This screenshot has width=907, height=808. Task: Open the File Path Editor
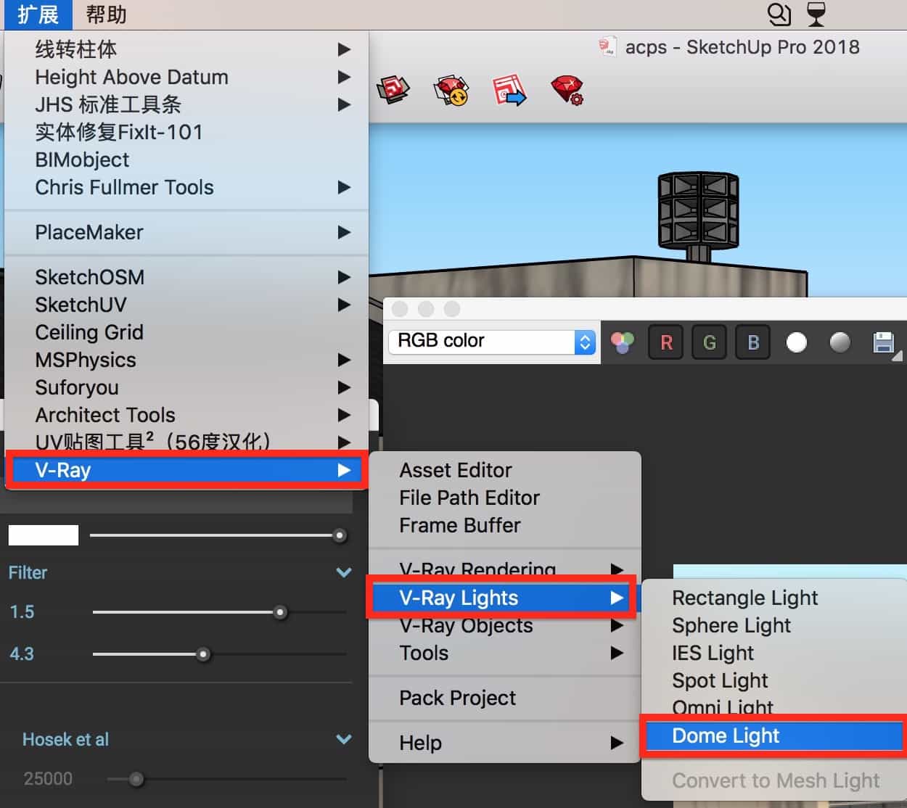point(505,498)
